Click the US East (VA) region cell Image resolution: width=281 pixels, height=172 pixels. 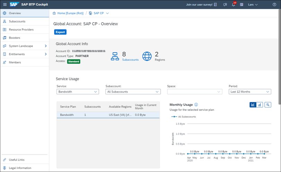pyautogui.click(x=120, y=115)
